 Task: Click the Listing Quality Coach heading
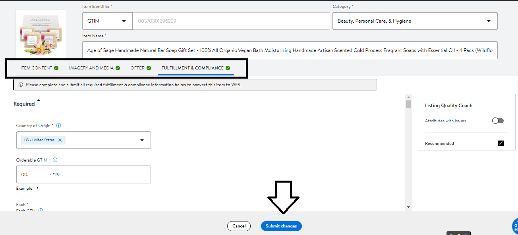click(x=448, y=106)
